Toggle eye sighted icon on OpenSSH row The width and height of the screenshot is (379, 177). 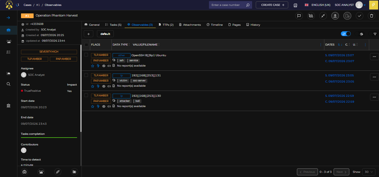point(104,66)
